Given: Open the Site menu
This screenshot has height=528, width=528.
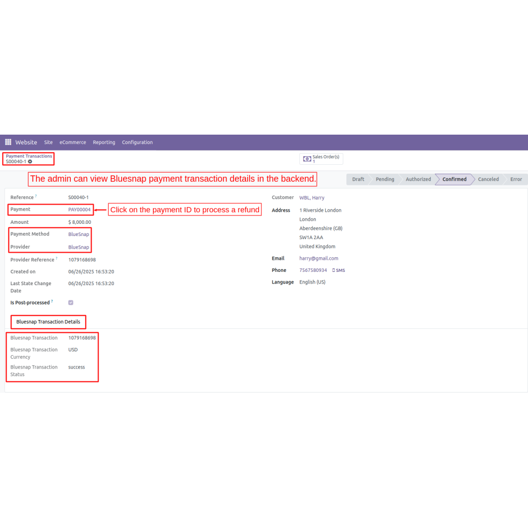Looking at the screenshot, I should (x=49, y=143).
